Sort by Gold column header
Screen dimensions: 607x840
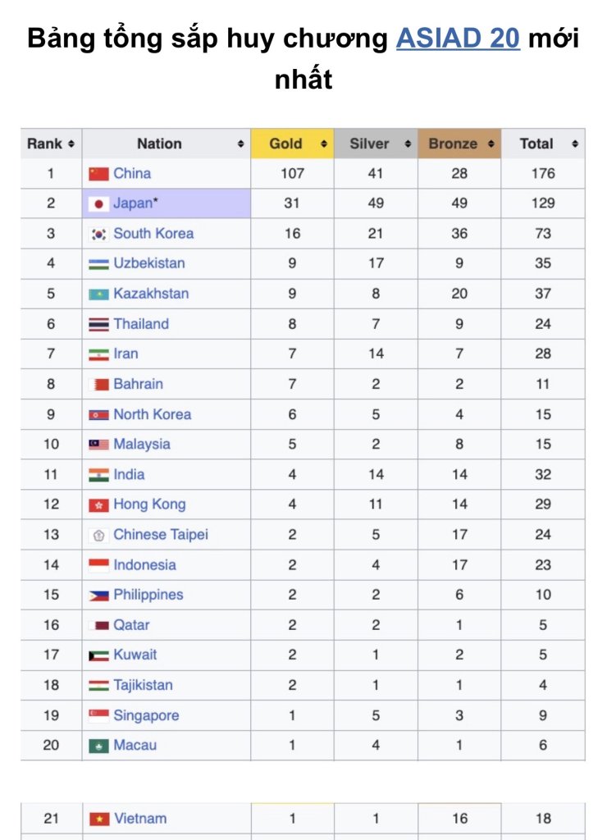[x=293, y=144]
